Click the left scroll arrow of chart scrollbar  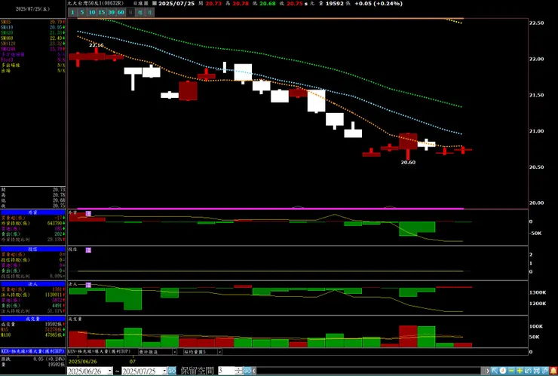tap(254, 371)
